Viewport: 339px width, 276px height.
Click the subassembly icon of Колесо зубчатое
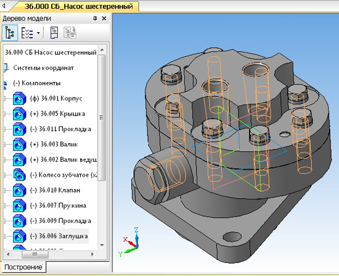20,175
